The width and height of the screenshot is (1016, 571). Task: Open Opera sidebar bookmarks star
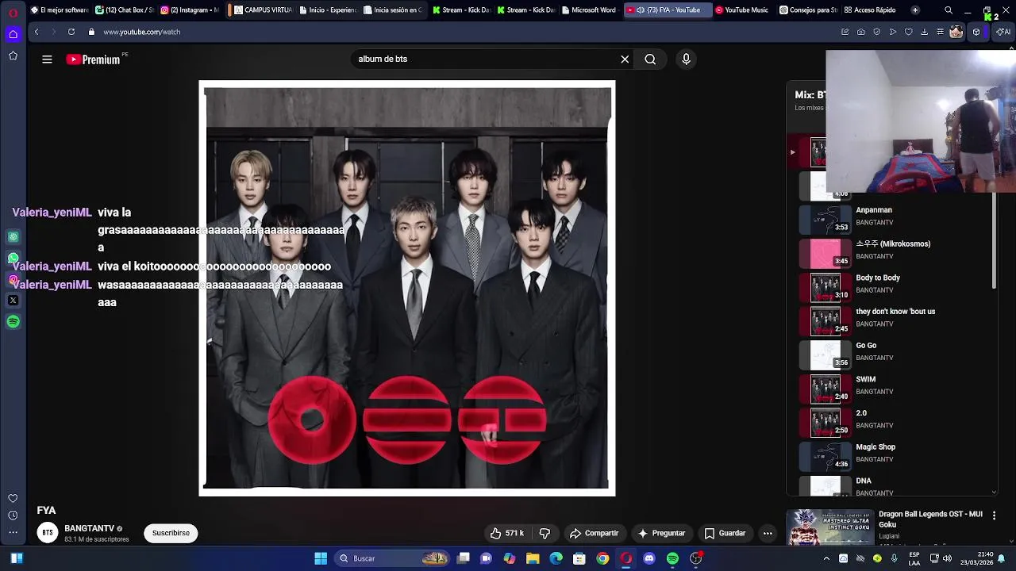point(13,56)
